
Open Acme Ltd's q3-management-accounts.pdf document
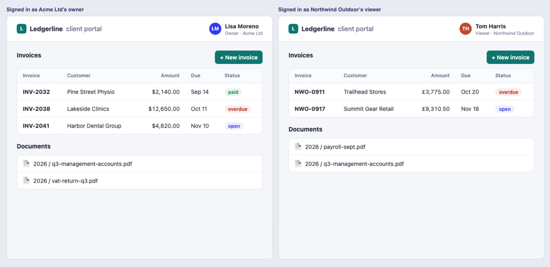click(140, 164)
